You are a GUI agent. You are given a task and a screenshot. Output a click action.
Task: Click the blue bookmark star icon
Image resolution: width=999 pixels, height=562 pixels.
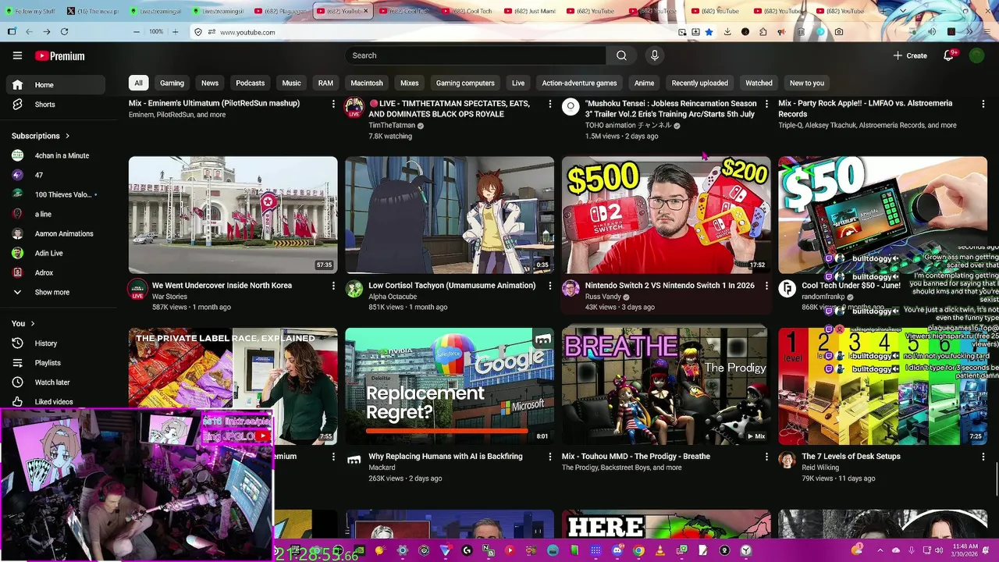(x=709, y=32)
